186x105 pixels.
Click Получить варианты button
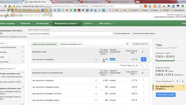point(122,34)
